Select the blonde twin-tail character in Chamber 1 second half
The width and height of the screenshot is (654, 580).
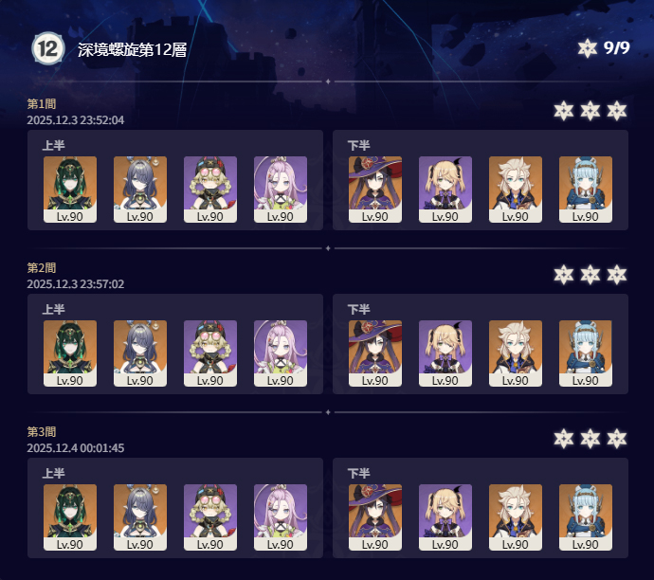pos(445,190)
